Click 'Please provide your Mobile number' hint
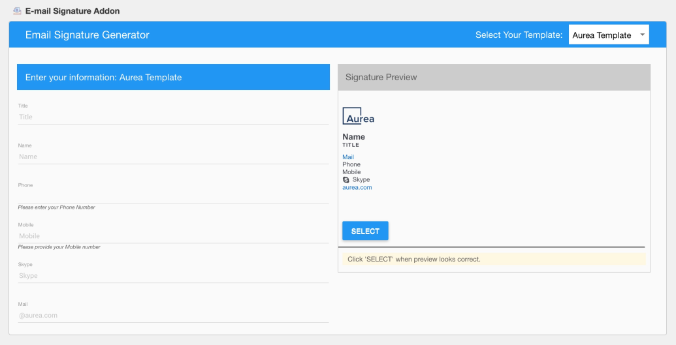 (x=59, y=247)
